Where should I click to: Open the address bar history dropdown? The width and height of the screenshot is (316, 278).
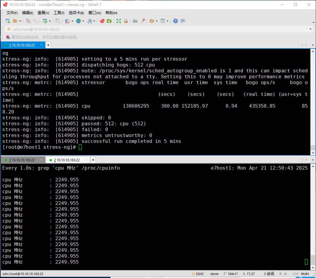(x=310, y=29)
